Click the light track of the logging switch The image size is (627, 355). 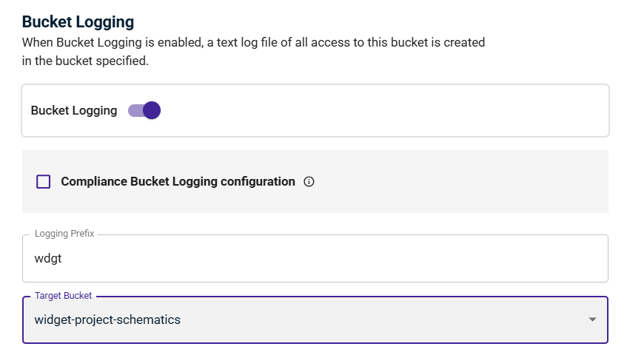[x=135, y=111]
